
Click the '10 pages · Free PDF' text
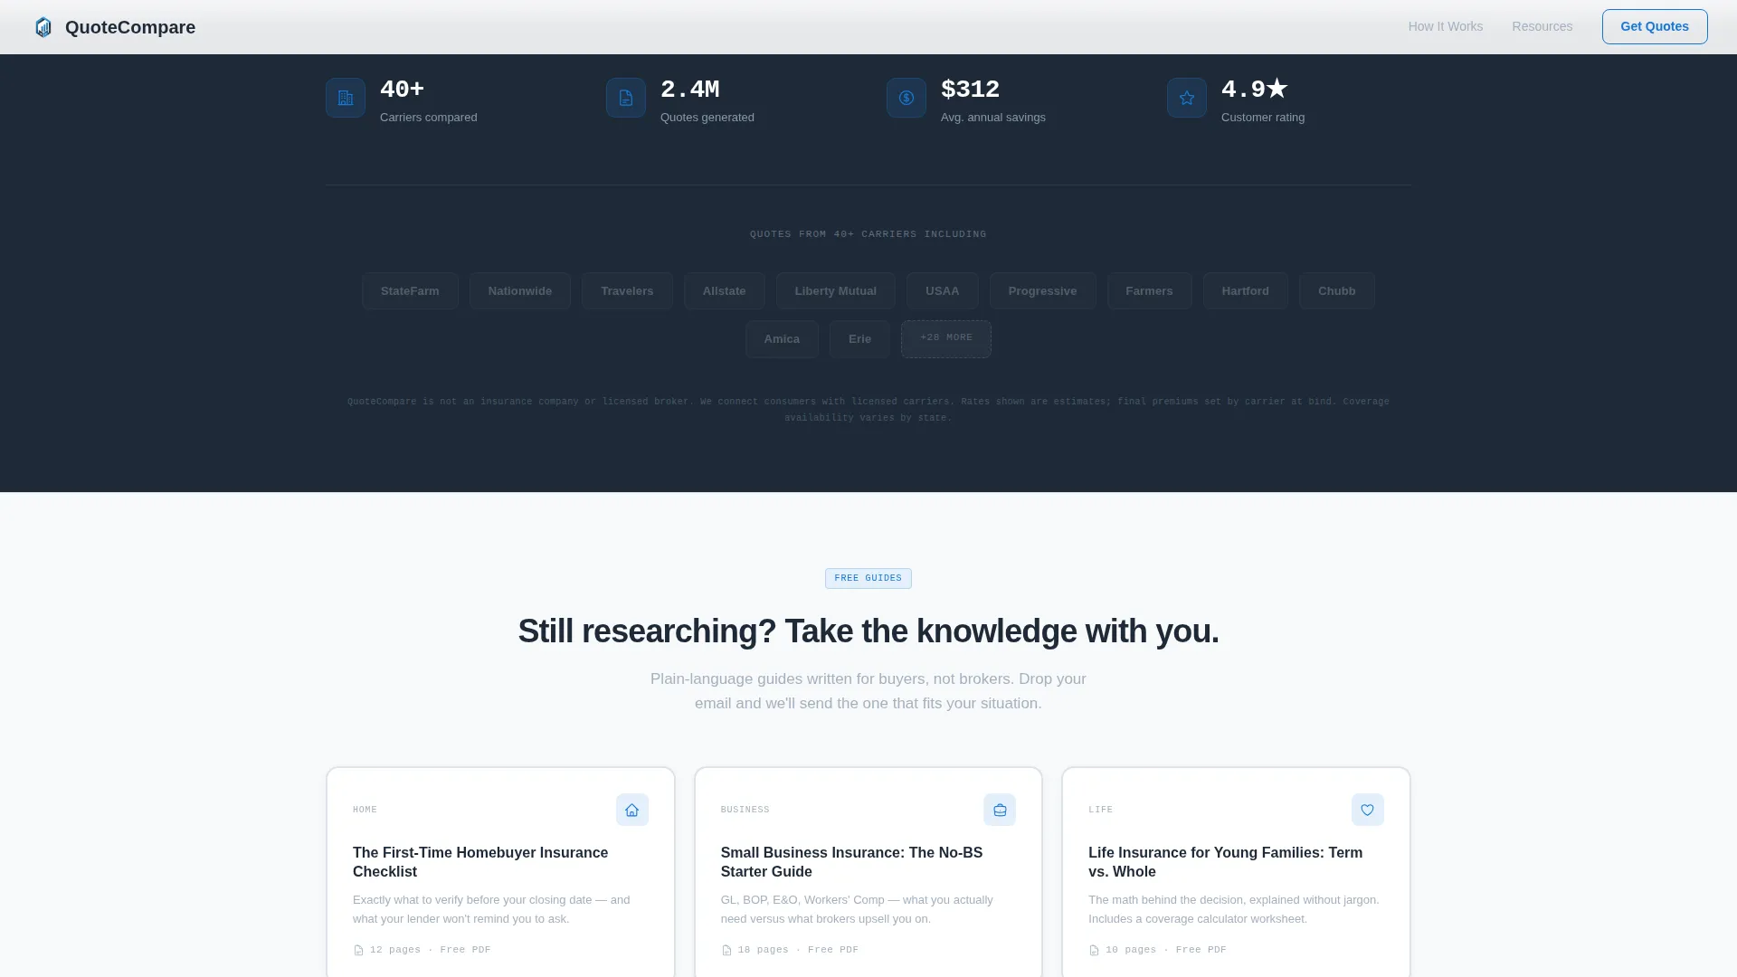pos(1165,950)
